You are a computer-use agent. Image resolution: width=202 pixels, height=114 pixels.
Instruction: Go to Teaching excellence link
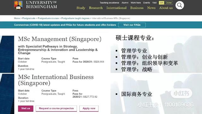click(110, 3)
